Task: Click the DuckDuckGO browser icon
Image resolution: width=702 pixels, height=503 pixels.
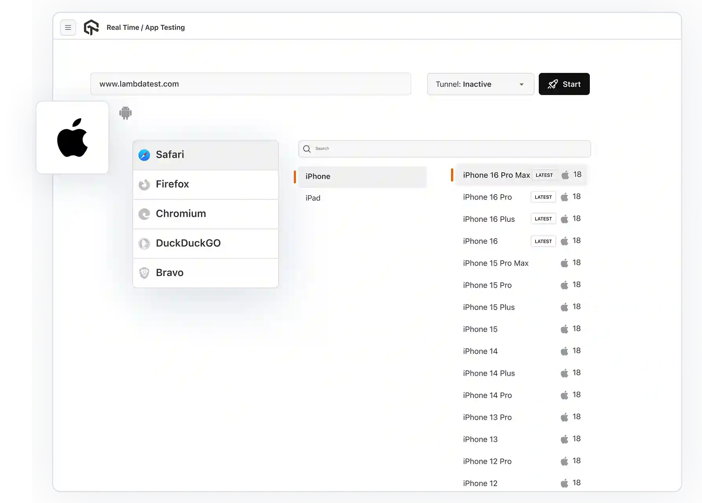Action: [144, 243]
